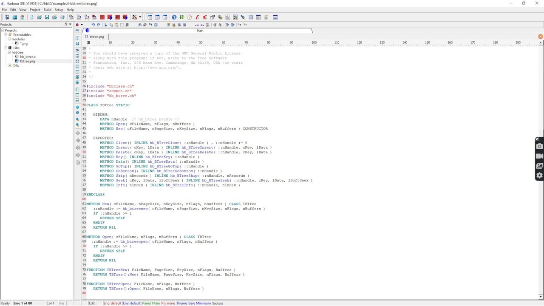Open dropdown arrow beside red breakpoint dot
The image size is (544, 306).
(82, 25)
